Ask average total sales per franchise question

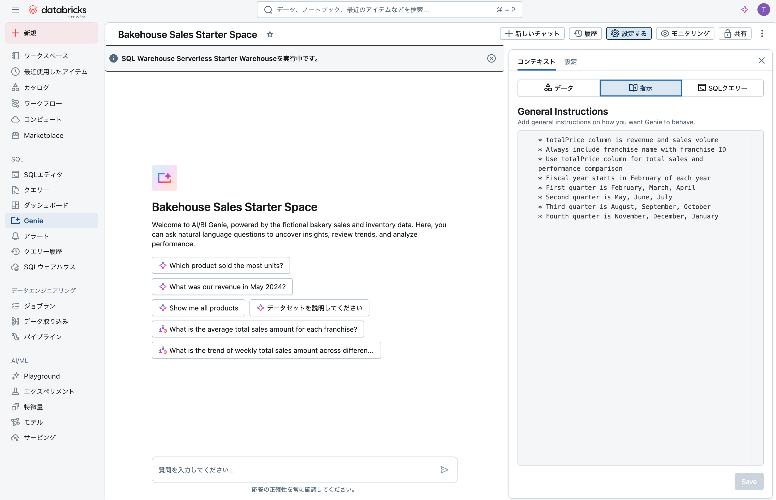click(x=258, y=329)
